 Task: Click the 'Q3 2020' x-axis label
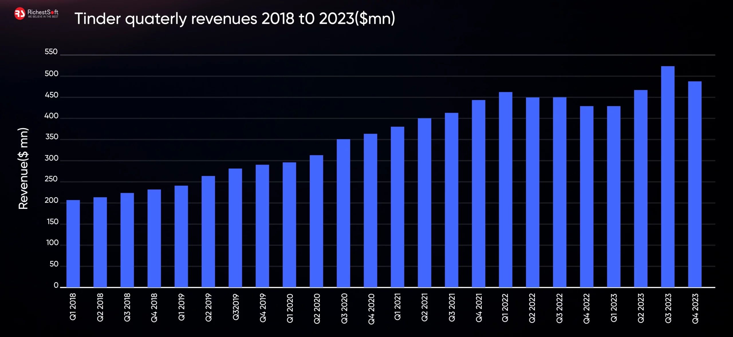click(x=344, y=308)
